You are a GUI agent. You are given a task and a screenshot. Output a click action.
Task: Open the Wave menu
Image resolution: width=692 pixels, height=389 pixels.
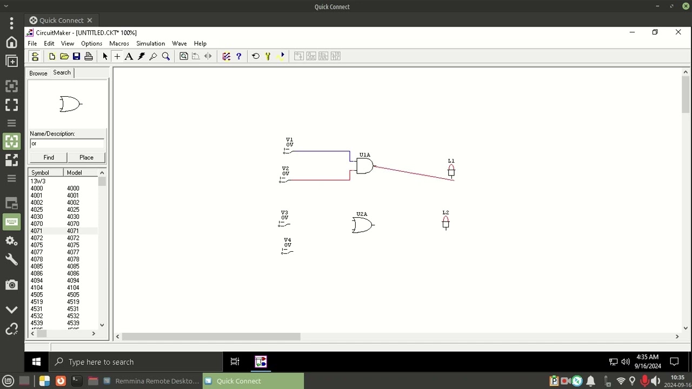(x=179, y=43)
